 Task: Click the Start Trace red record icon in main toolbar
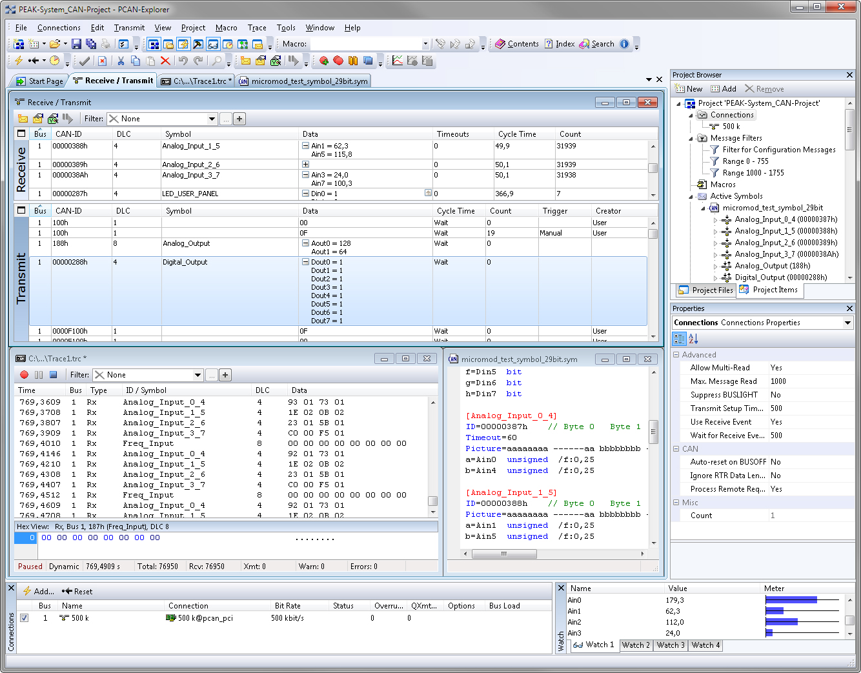(x=324, y=61)
